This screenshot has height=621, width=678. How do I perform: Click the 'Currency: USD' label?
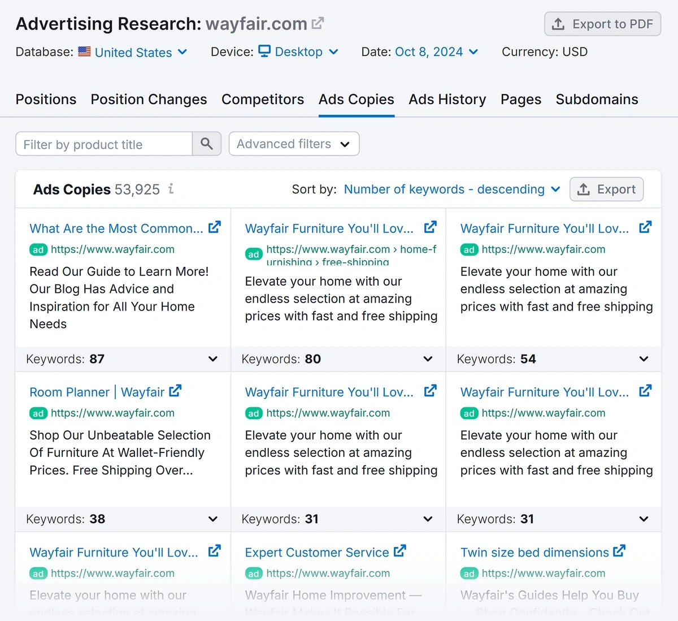coord(545,52)
